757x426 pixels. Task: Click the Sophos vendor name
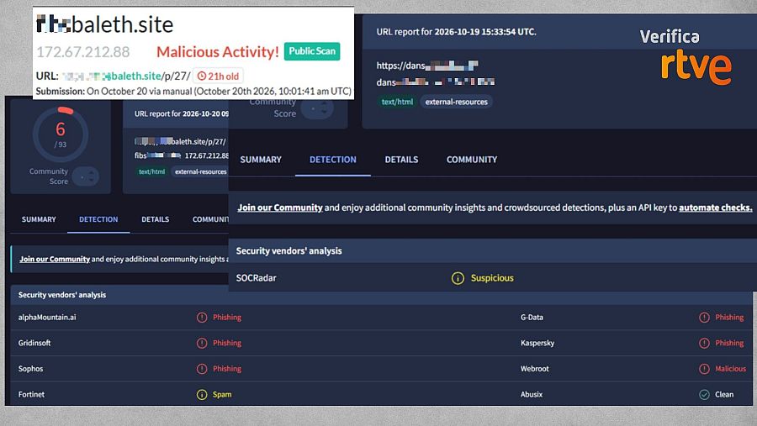point(30,369)
